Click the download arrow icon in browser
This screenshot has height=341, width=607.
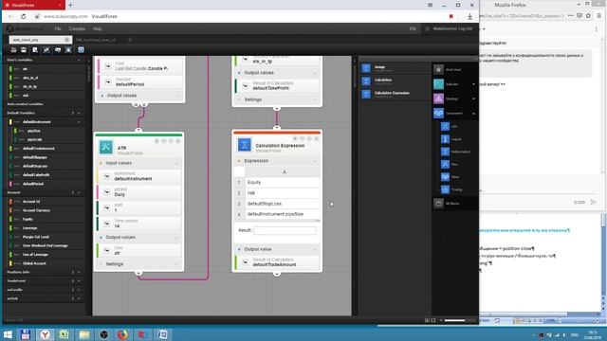tap(469, 17)
